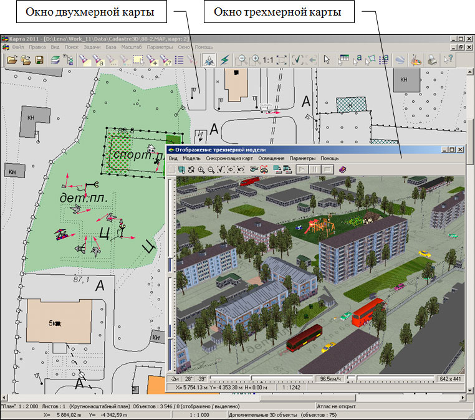Click the open atlas double-folder icon
Viewport: 475px width, 420px height.
[26, 60]
